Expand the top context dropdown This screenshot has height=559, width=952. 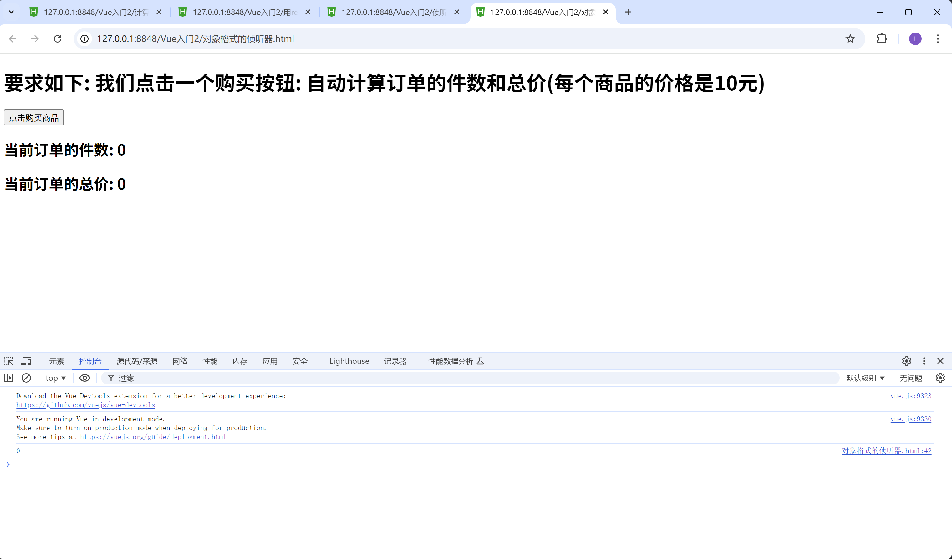click(56, 378)
